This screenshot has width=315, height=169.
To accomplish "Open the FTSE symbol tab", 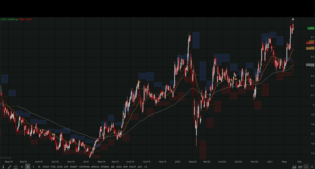I will pyautogui.click(x=53, y=167).
